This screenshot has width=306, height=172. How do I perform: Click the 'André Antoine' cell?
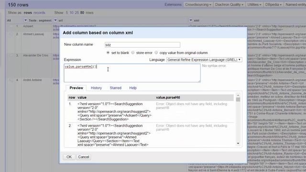click(x=32, y=80)
